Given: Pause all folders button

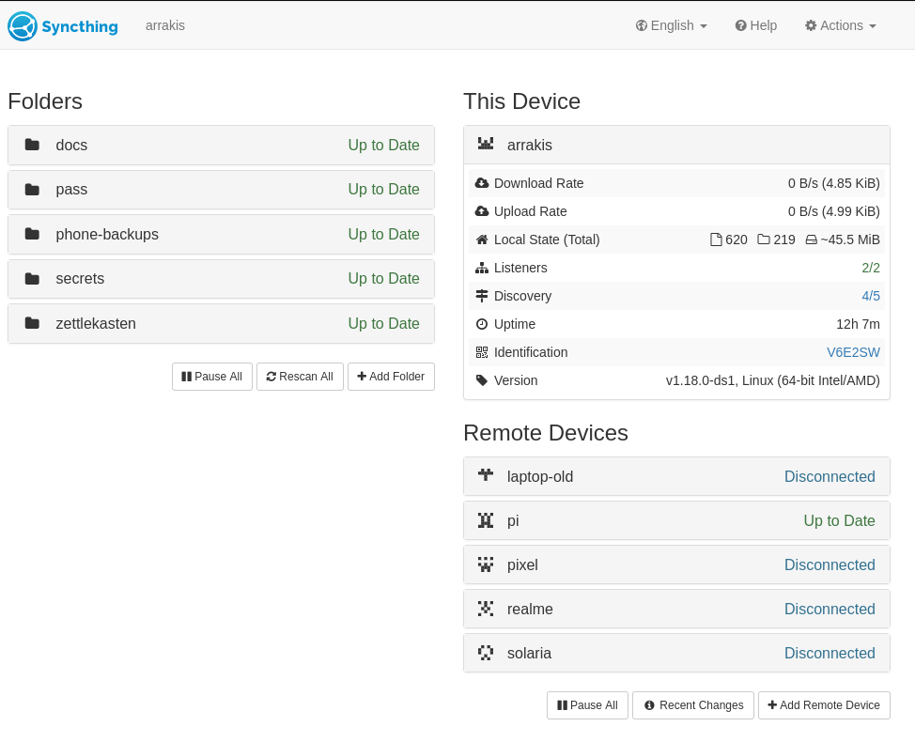Looking at the screenshot, I should [211, 377].
